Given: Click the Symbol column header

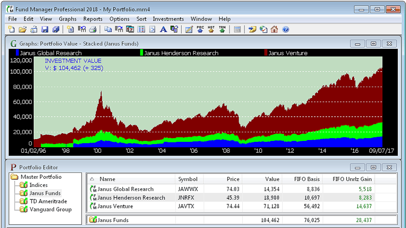Looking at the screenshot, I should click(x=187, y=179).
